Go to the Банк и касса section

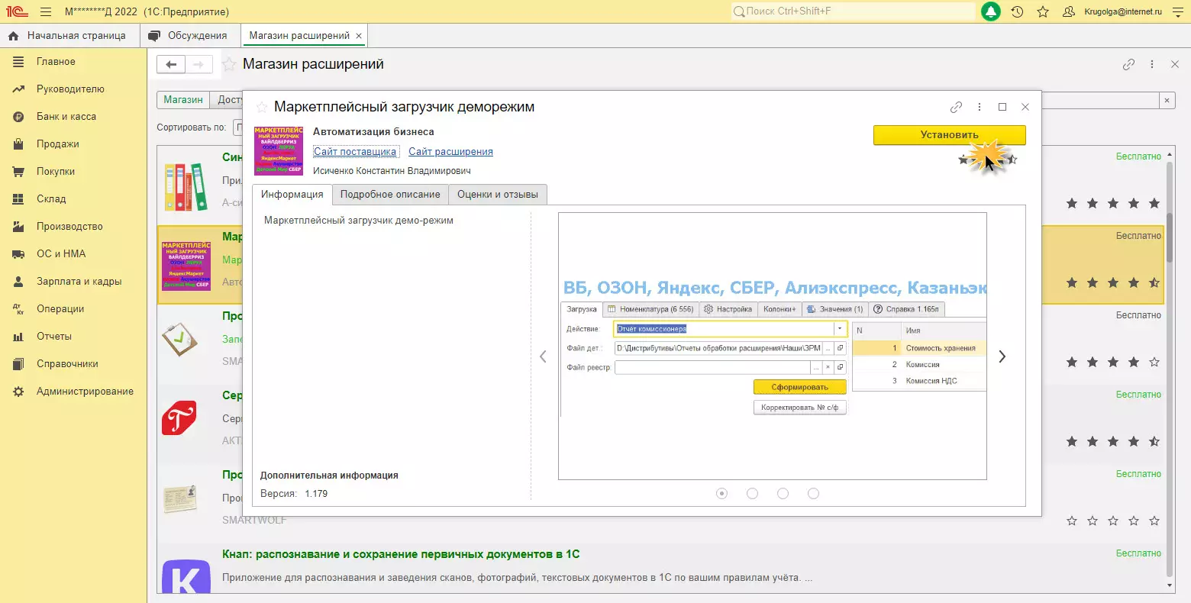coord(66,117)
